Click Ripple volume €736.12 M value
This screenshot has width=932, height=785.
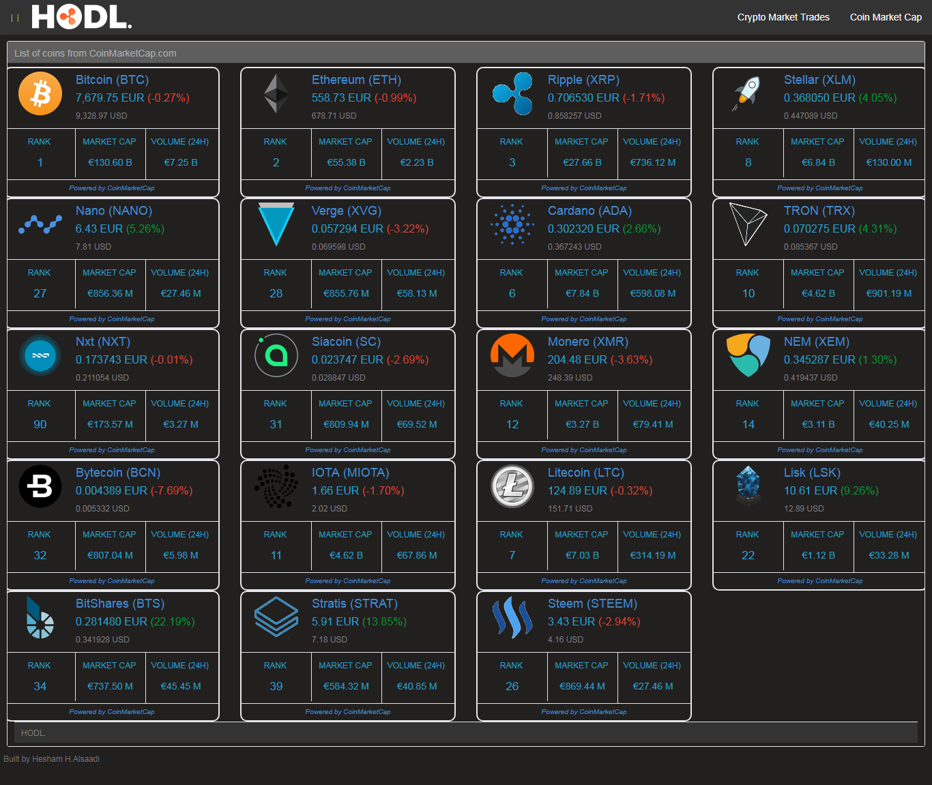653,162
